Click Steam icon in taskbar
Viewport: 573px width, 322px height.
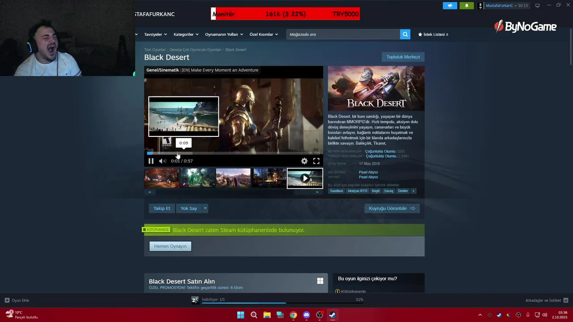333,315
